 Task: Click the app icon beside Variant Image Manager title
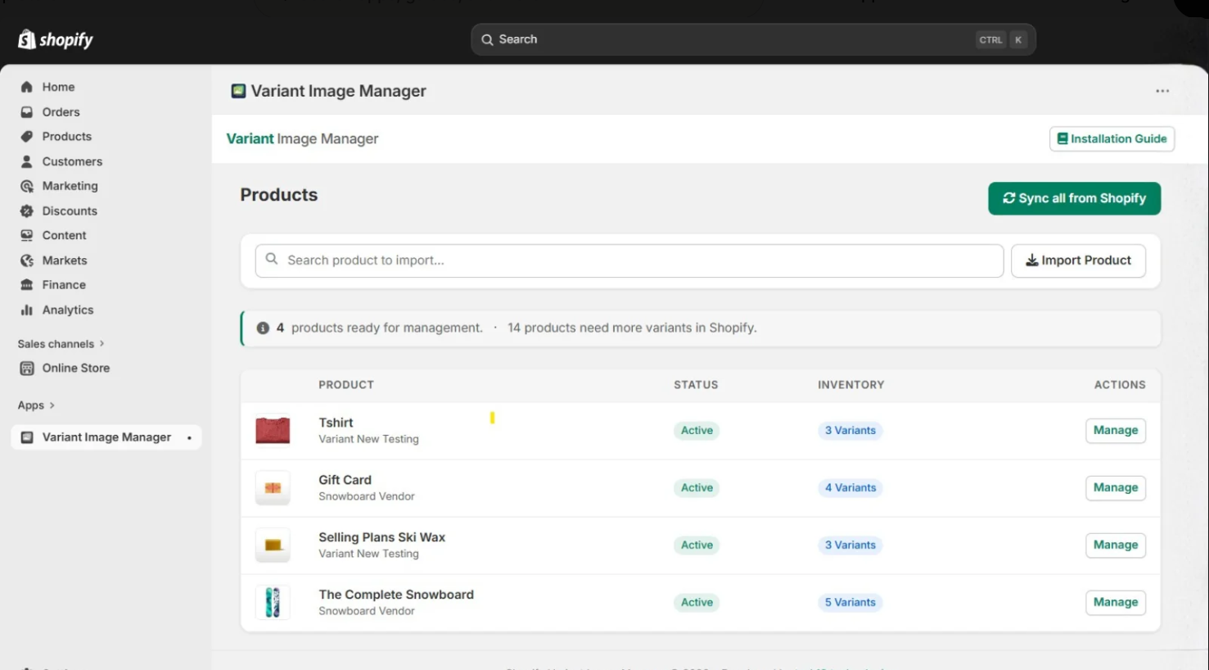238,91
